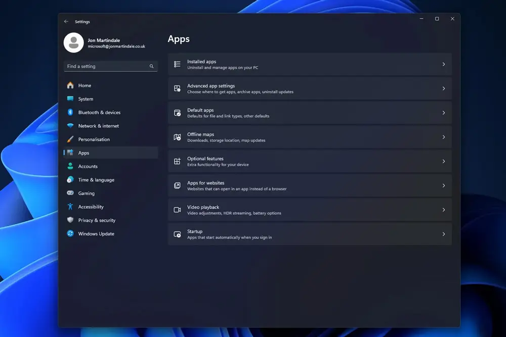
Task: Click the user profile avatar picture
Action: (73, 42)
